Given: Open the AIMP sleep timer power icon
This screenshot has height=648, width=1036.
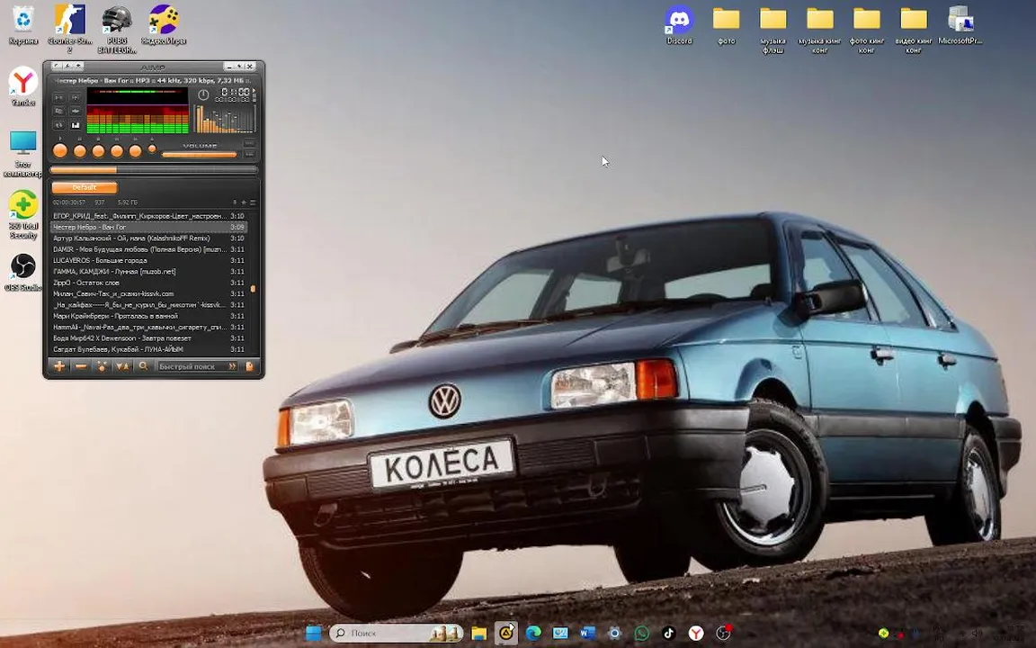Looking at the screenshot, I should click(x=203, y=94).
